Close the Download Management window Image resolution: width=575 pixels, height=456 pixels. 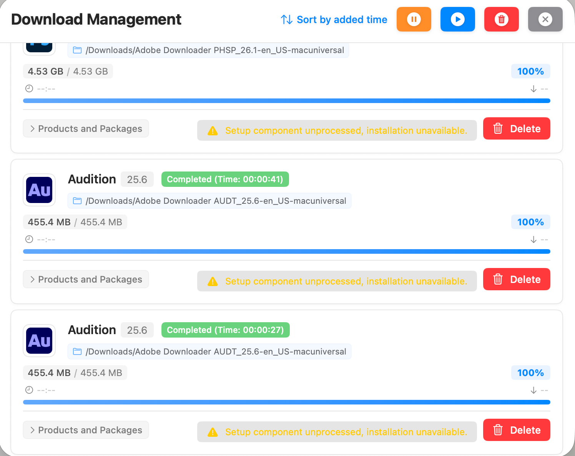545,19
